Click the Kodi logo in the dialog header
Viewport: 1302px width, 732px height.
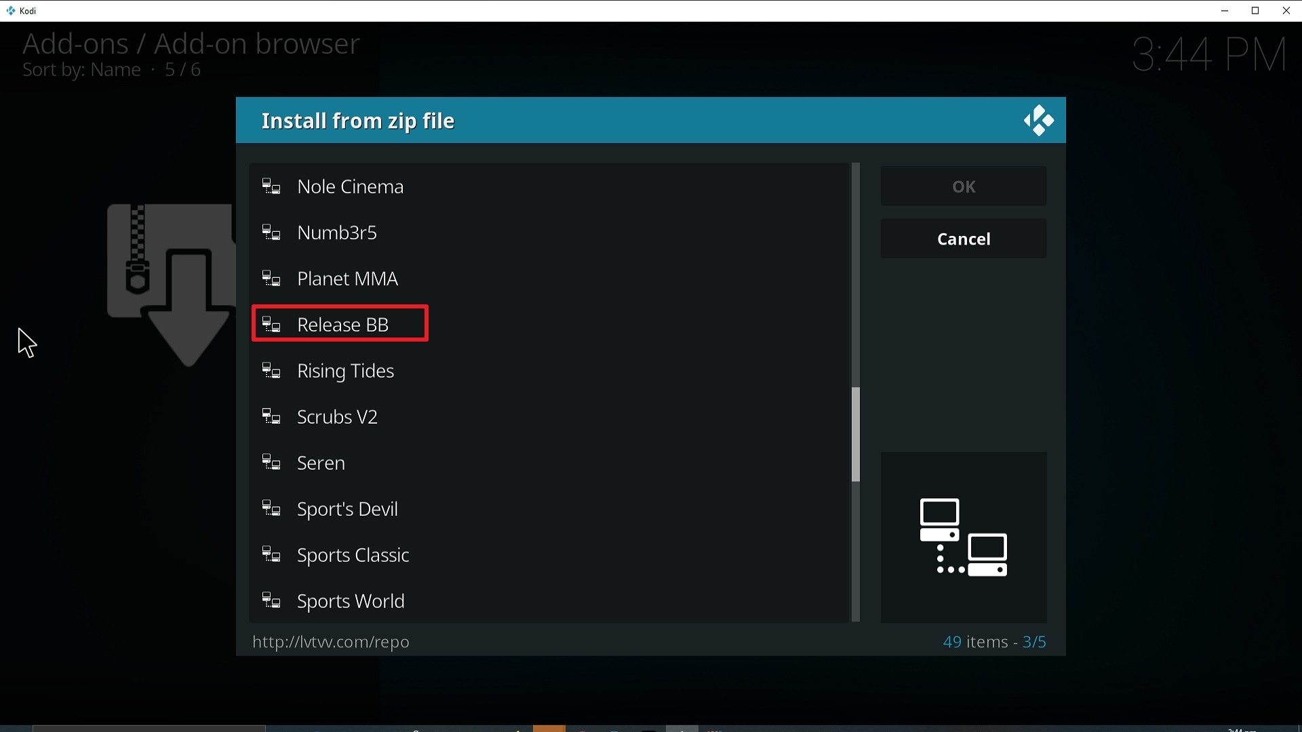(1039, 121)
